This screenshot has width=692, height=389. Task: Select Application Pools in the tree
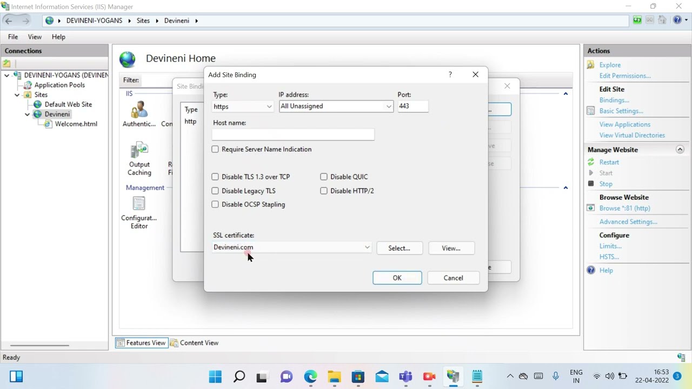click(x=59, y=85)
